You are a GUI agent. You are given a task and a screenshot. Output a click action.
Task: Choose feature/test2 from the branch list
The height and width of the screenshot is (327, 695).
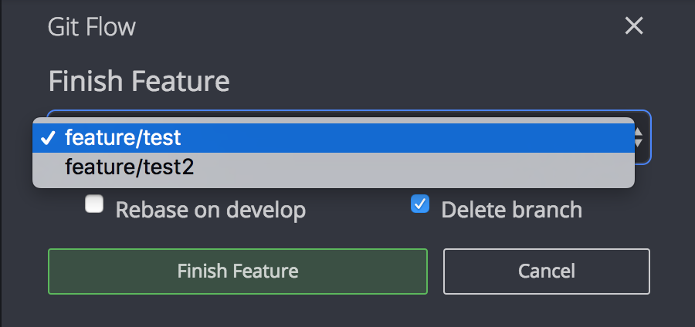(x=129, y=167)
